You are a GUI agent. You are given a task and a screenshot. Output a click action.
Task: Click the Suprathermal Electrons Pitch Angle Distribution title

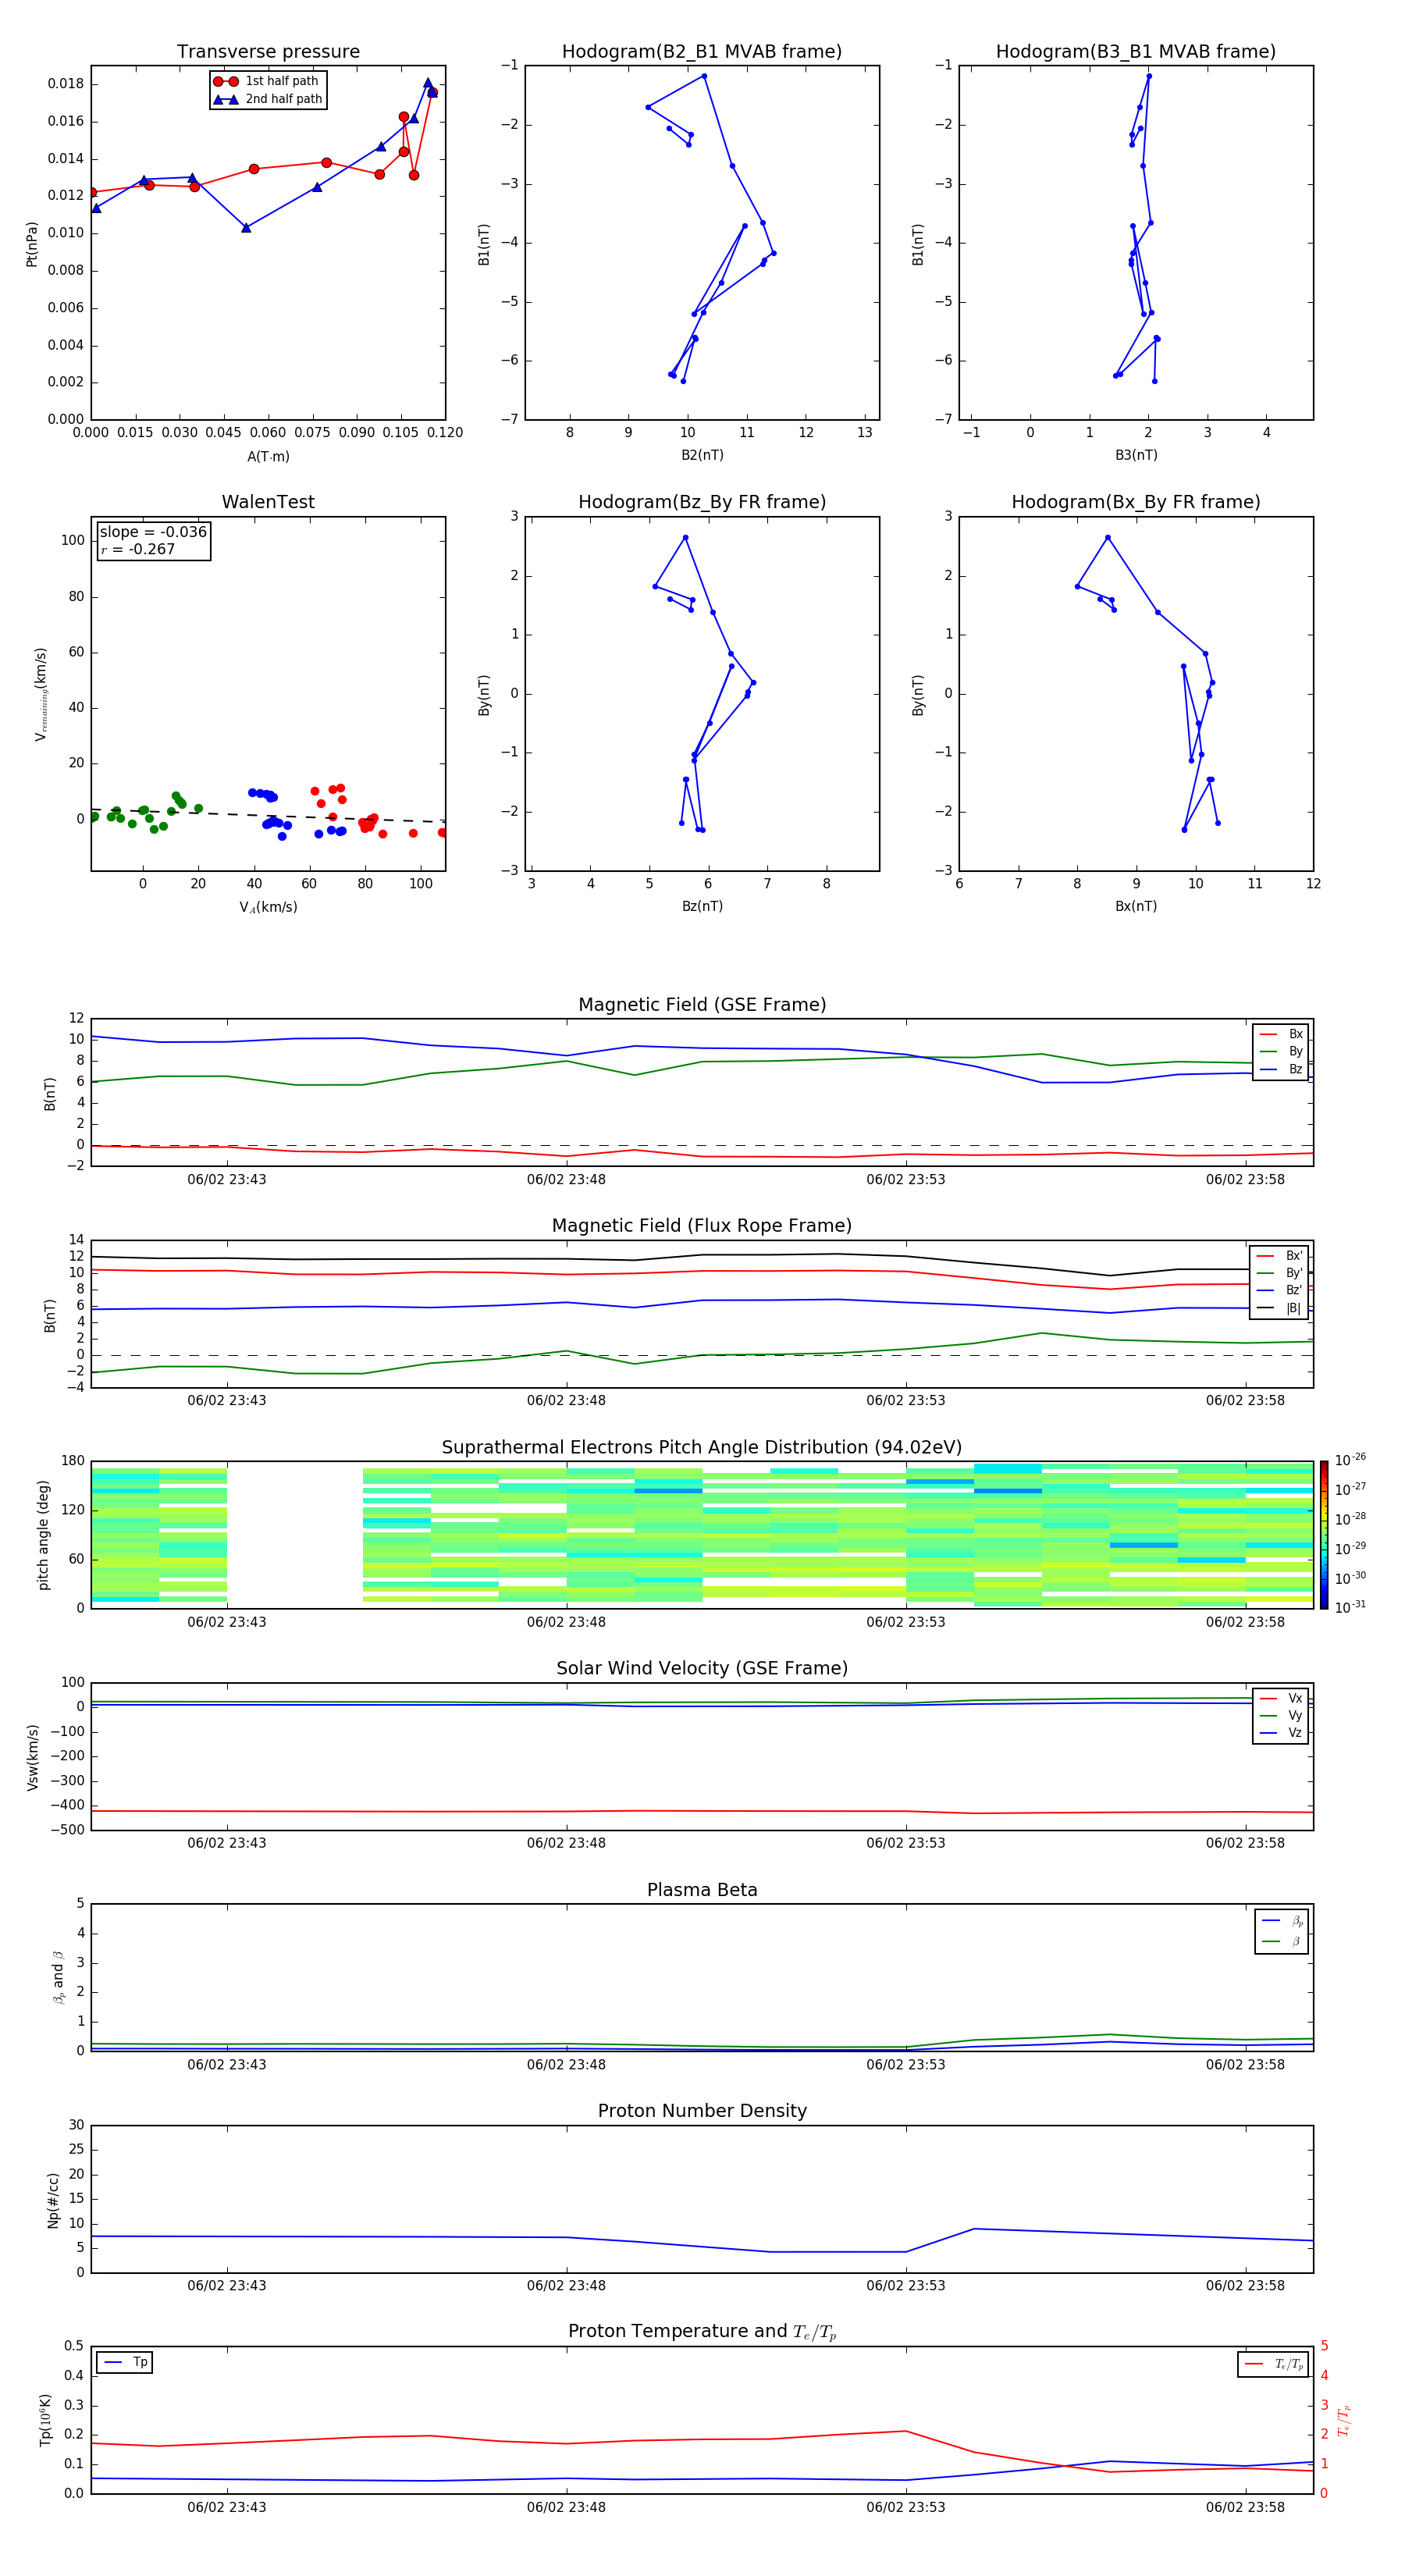702,1448
